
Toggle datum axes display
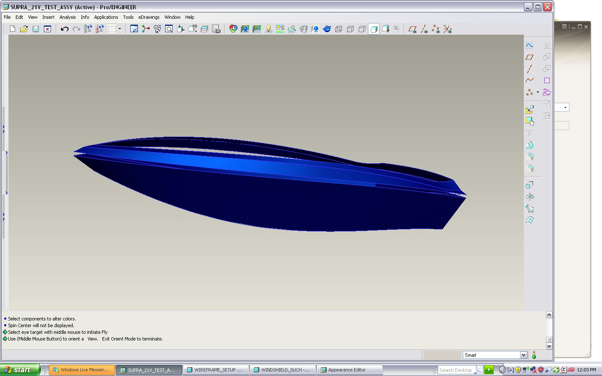pos(424,29)
